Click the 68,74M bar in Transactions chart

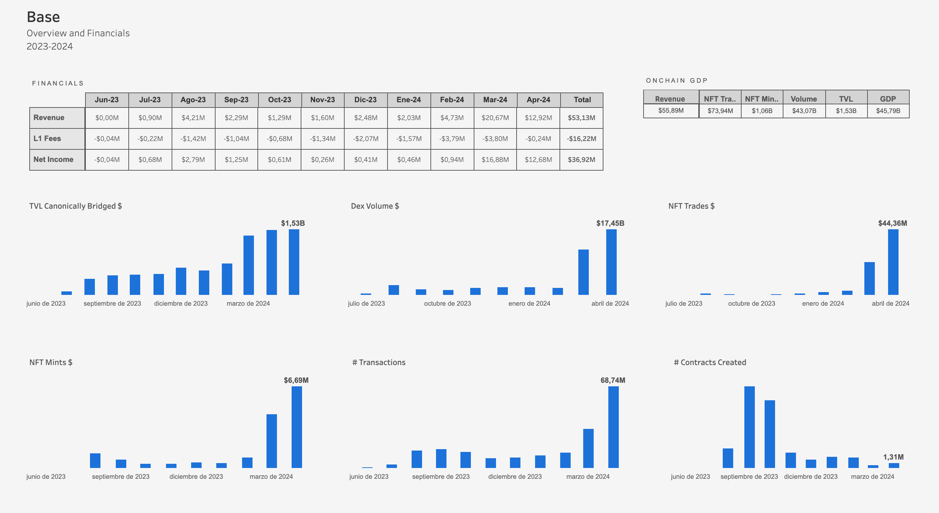(614, 427)
